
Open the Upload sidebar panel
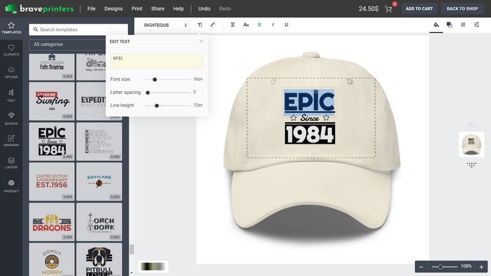click(12, 73)
